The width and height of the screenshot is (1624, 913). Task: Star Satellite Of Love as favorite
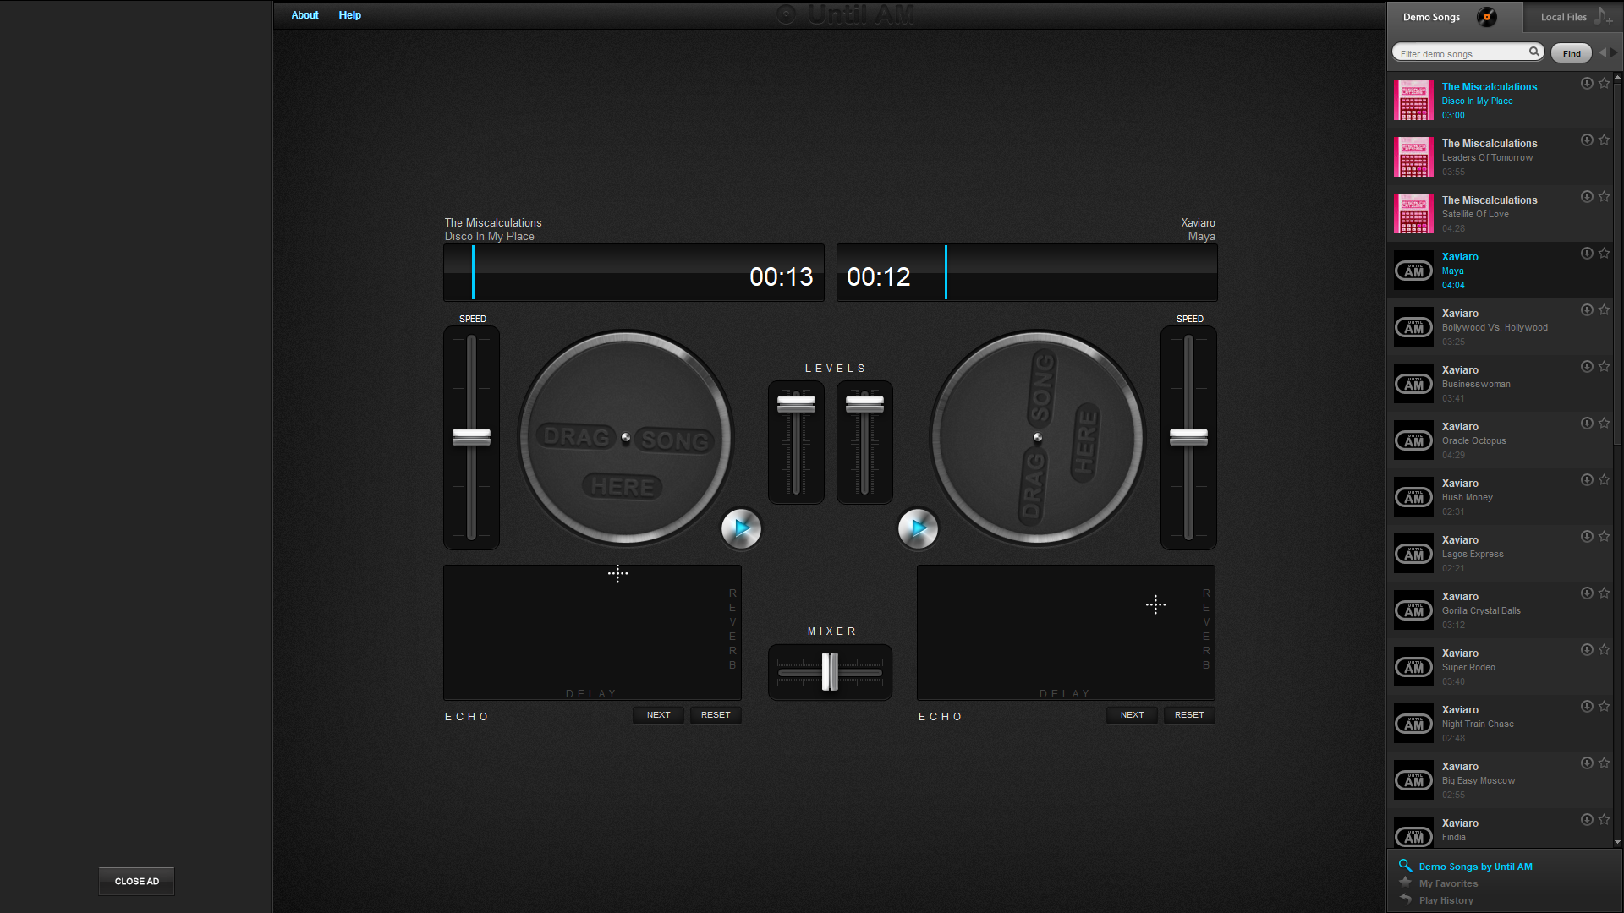tap(1604, 197)
